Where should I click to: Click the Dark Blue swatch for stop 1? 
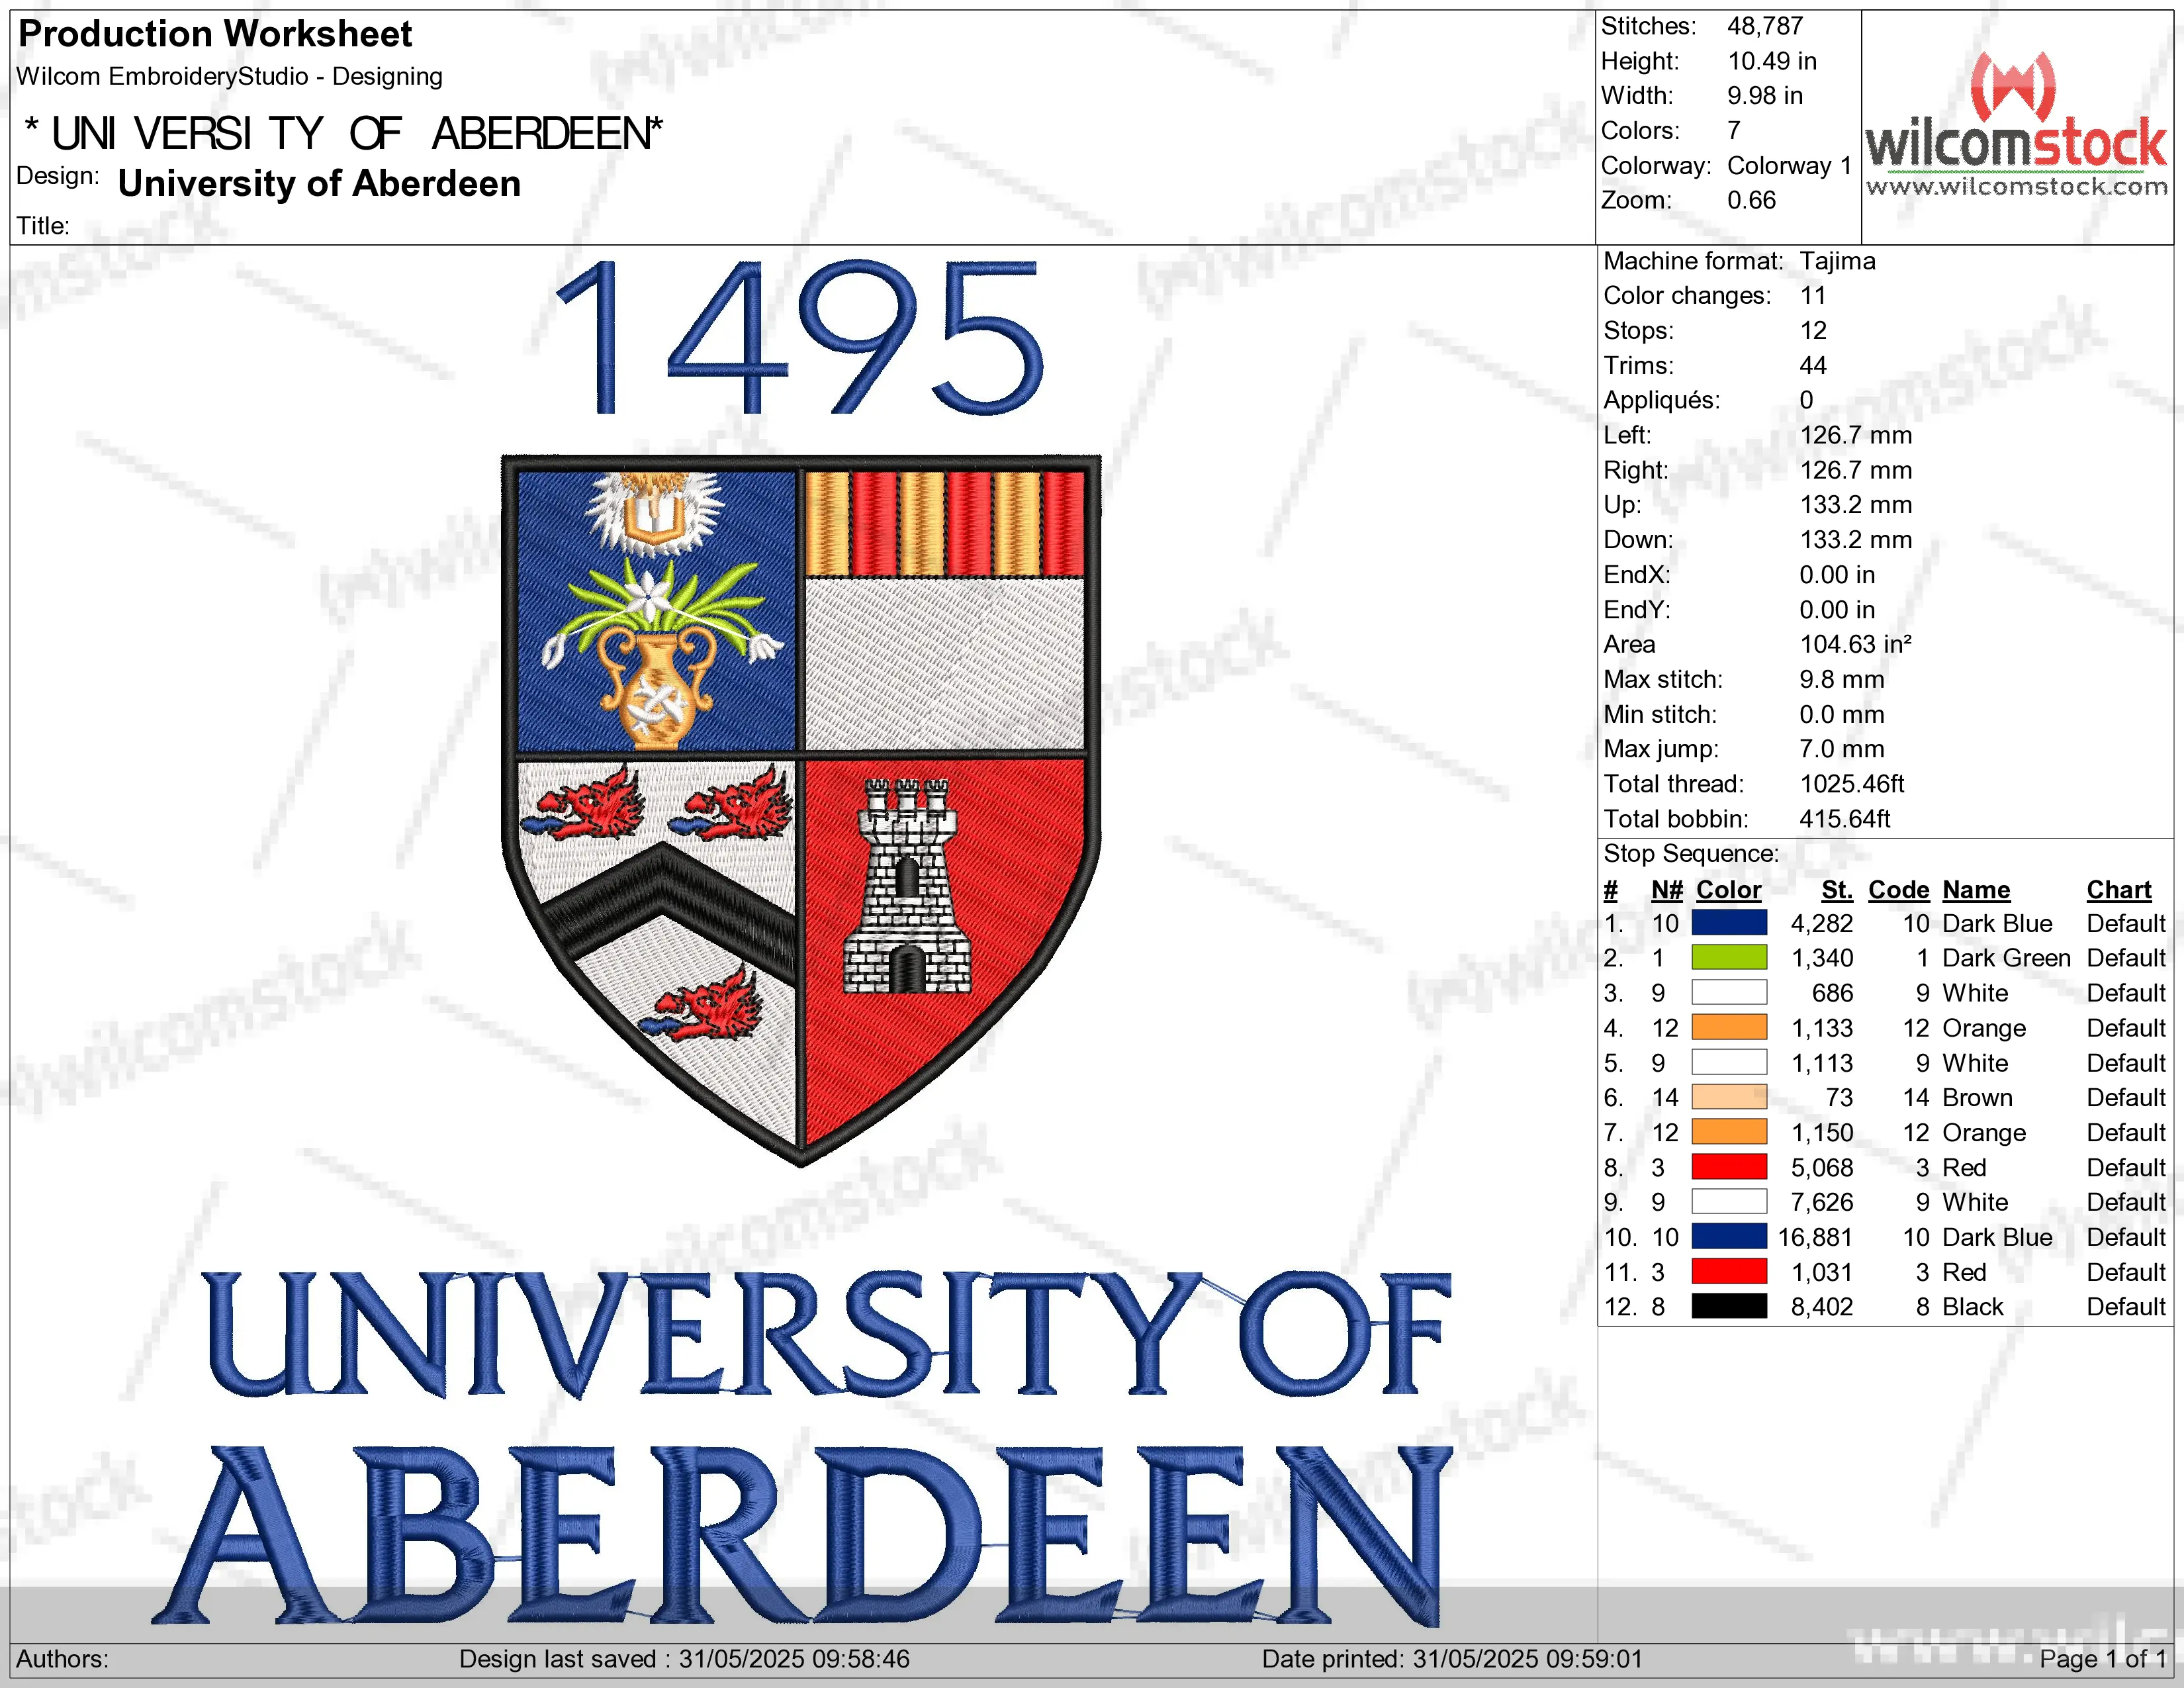1729,923
